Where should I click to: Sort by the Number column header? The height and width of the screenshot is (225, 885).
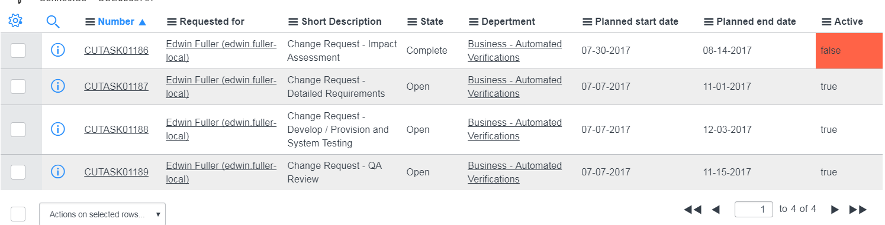click(x=116, y=21)
